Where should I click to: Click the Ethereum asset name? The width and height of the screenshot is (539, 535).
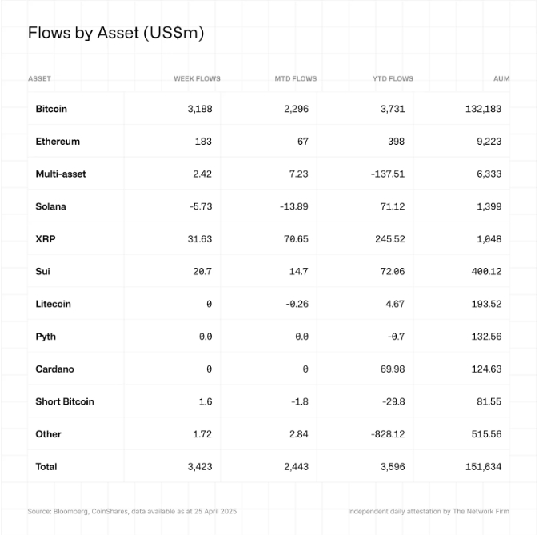(58, 142)
